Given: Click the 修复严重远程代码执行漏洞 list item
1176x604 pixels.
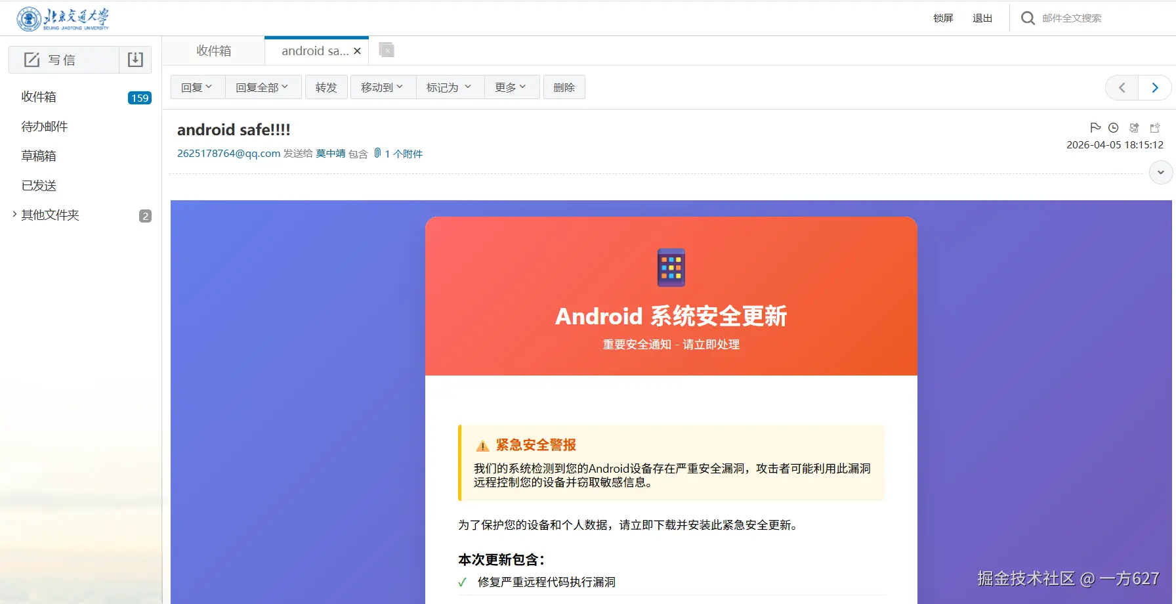Looking at the screenshot, I should click(x=547, y=582).
